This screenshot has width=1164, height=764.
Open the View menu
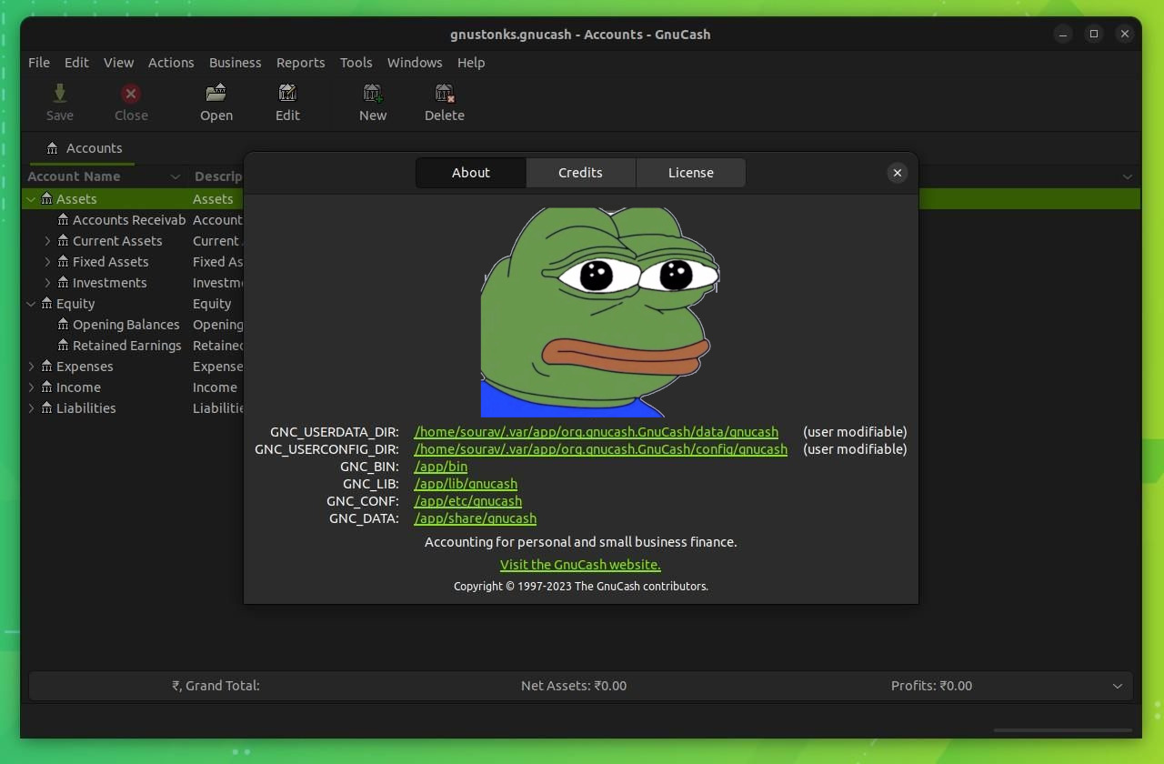[x=118, y=63]
